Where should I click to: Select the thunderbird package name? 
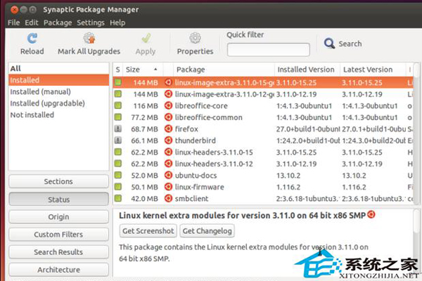196,140
